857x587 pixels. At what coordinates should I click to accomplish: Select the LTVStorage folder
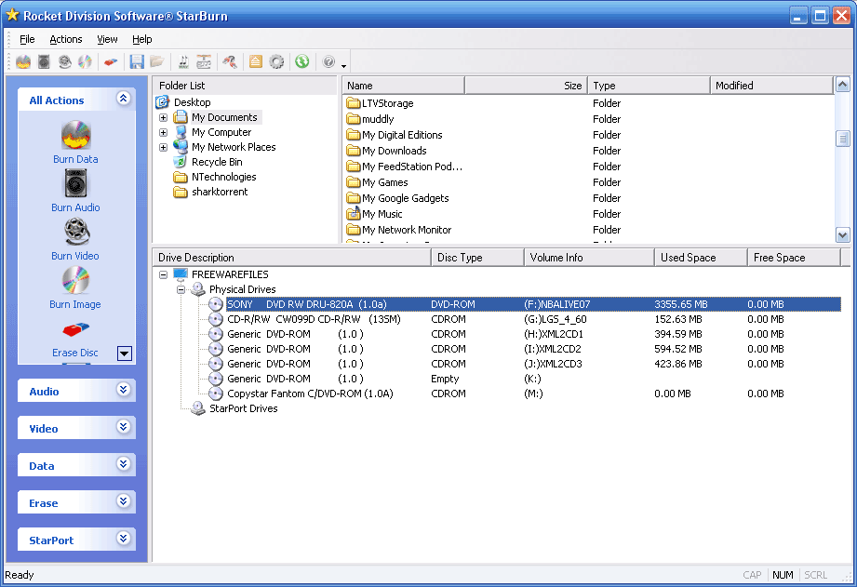(x=387, y=103)
